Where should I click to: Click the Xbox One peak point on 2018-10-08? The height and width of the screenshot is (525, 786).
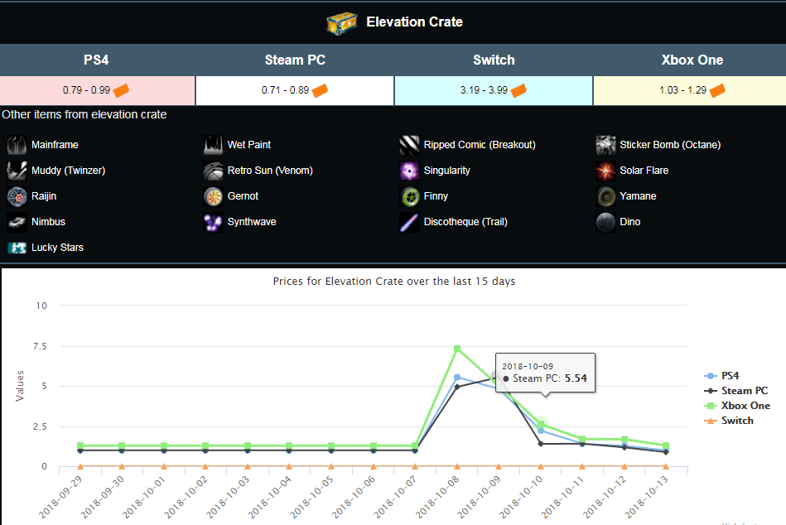(x=457, y=349)
